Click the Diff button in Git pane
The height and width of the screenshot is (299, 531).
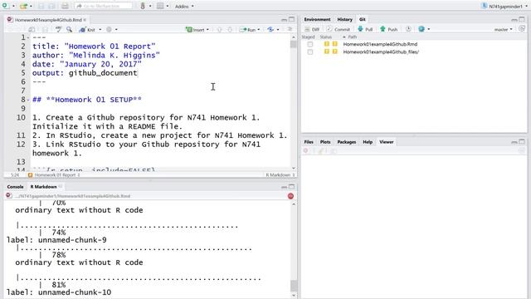tap(312, 30)
